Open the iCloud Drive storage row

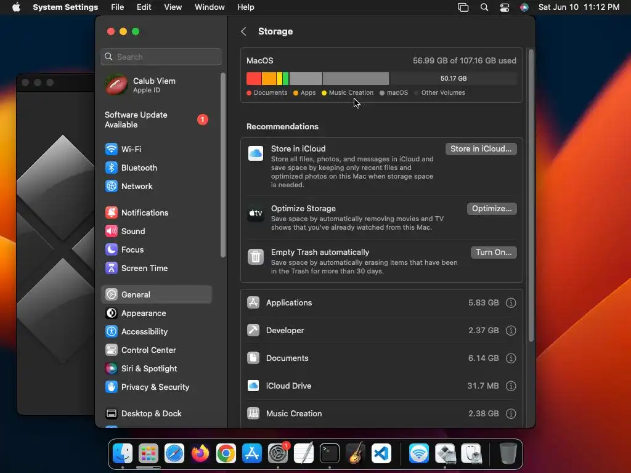coord(381,386)
